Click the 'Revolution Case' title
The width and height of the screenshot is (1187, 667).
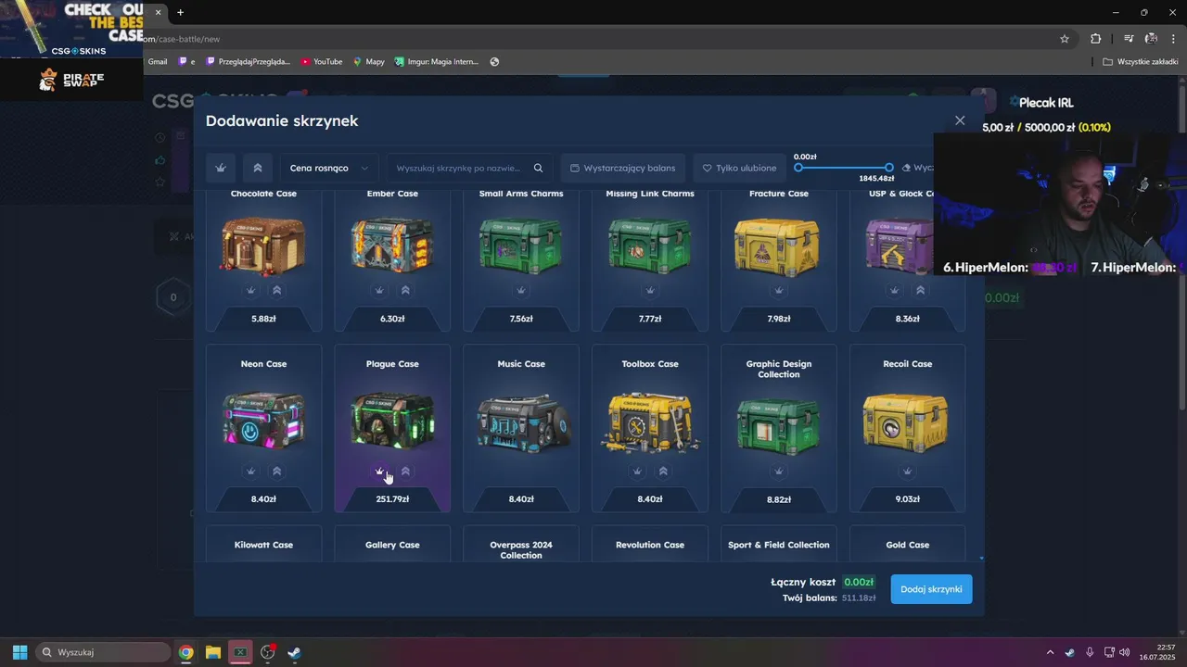pos(650,545)
